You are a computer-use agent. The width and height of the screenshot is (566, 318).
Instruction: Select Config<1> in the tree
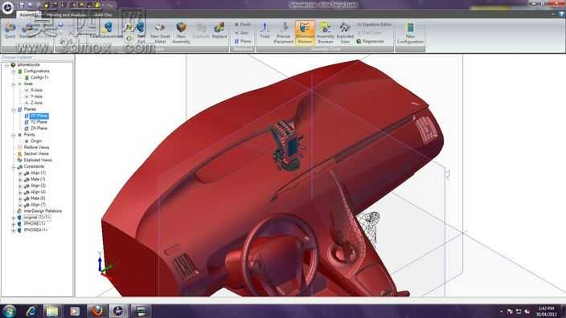click(x=39, y=78)
